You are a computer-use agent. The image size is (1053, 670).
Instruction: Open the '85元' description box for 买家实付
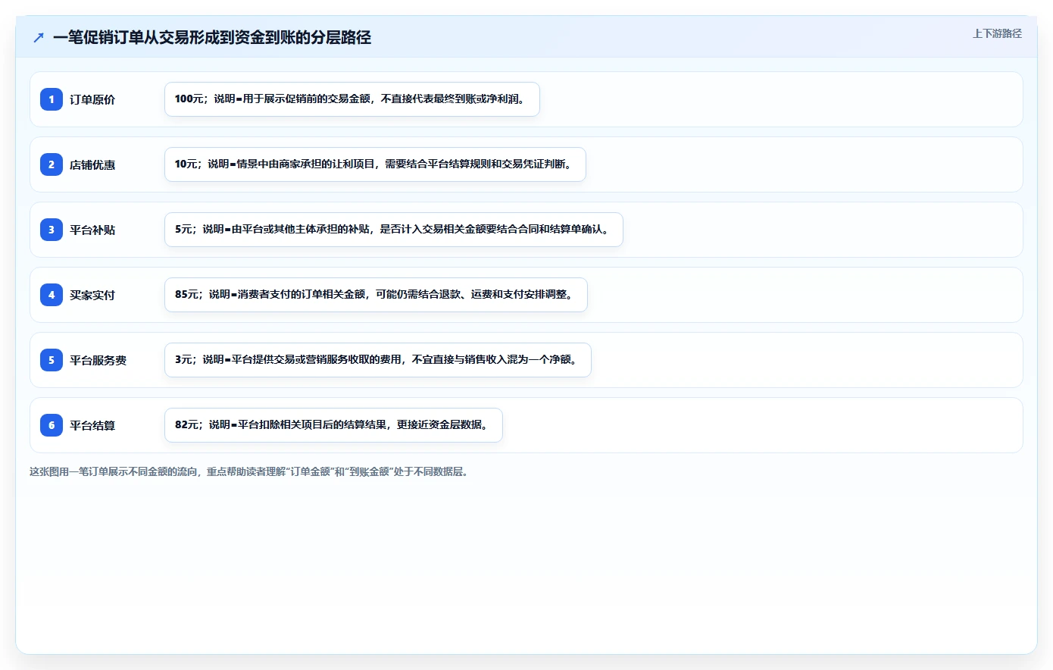pyautogui.click(x=376, y=295)
